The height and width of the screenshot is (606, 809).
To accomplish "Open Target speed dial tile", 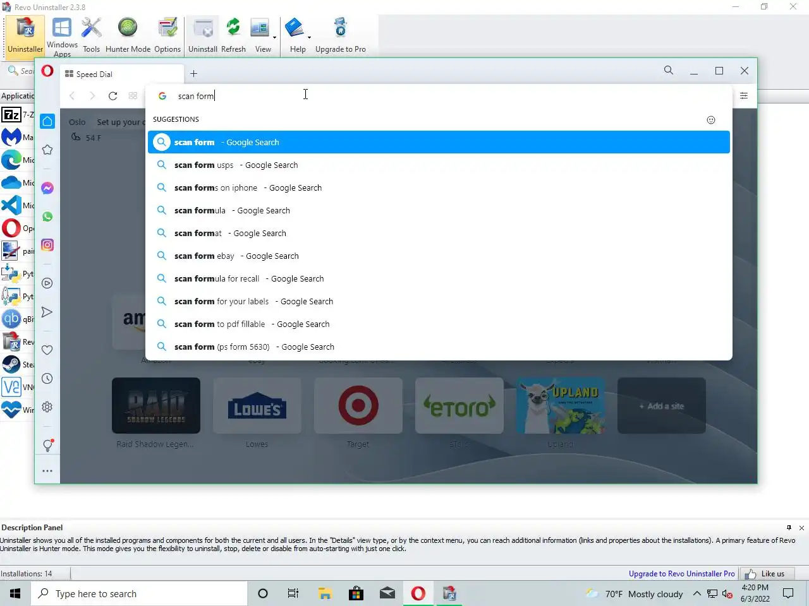I will tap(358, 406).
